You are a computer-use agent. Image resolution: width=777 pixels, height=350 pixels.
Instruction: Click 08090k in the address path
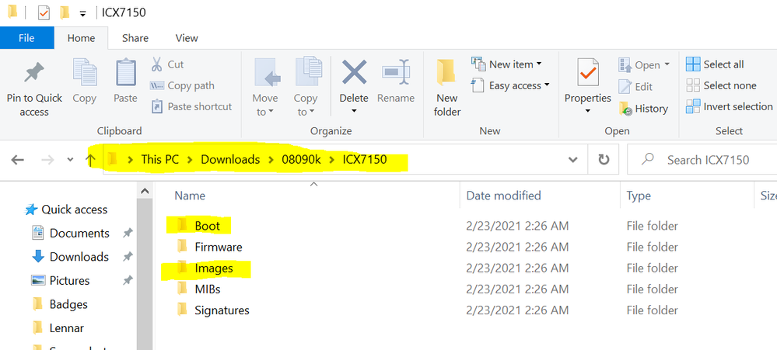point(301,160)
